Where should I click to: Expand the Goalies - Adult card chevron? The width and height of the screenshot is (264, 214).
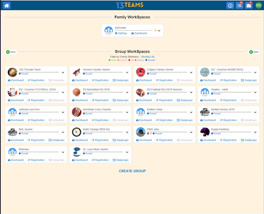255,92
